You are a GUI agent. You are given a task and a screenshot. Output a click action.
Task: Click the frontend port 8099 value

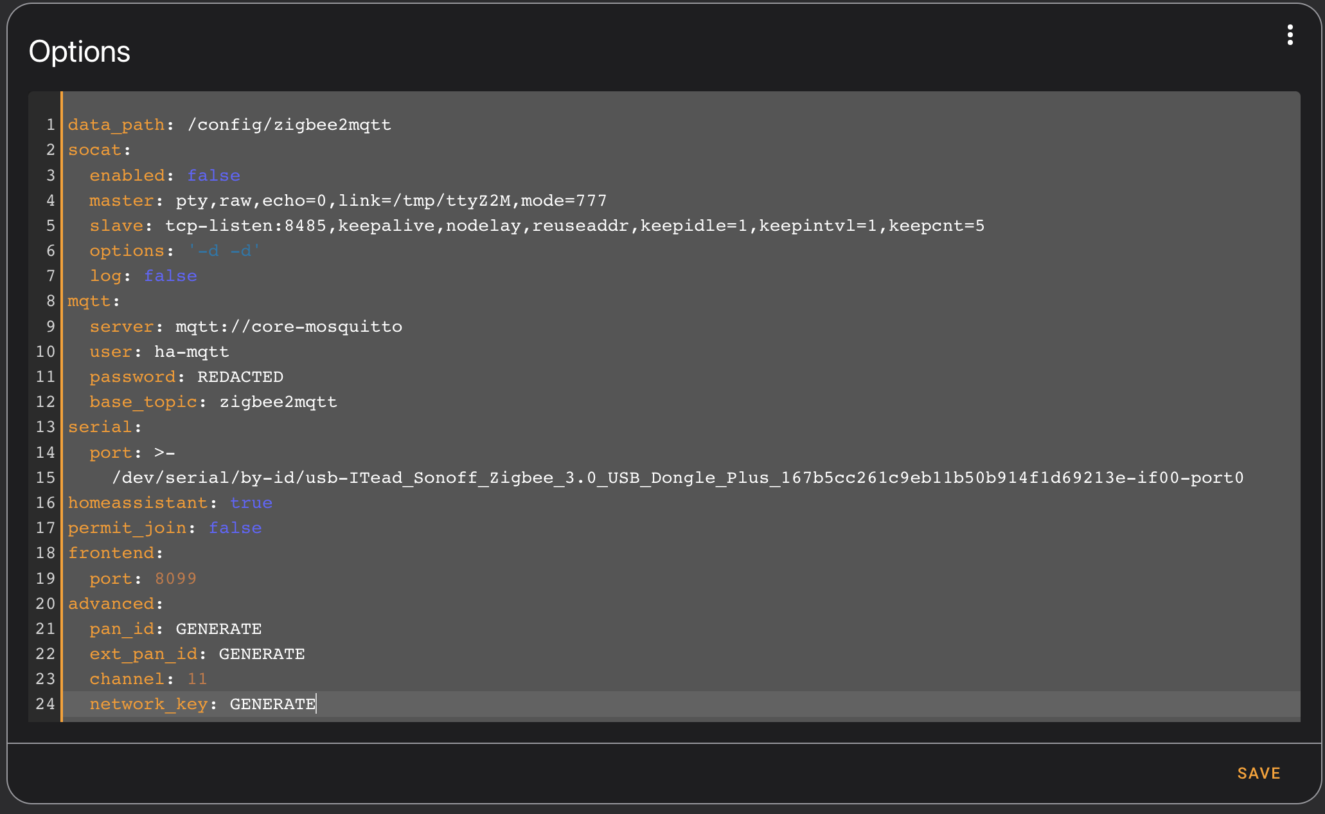coord(175,579)
